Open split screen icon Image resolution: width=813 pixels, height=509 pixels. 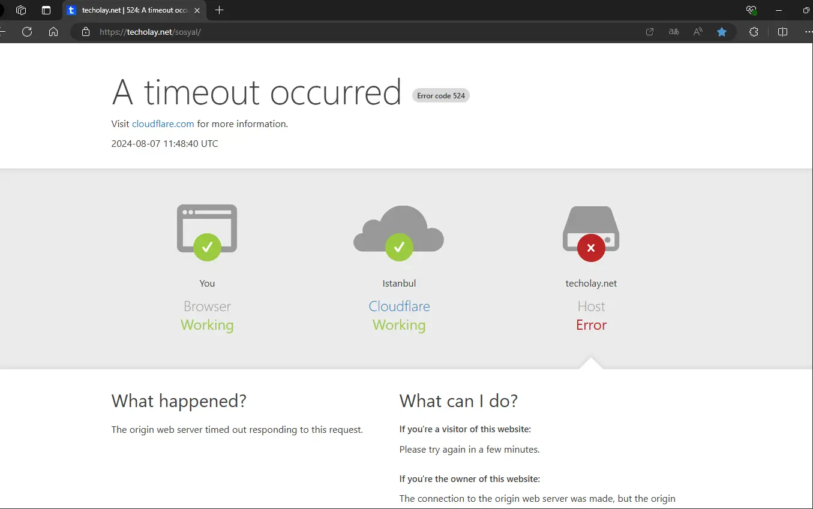[x=782, y=32]
